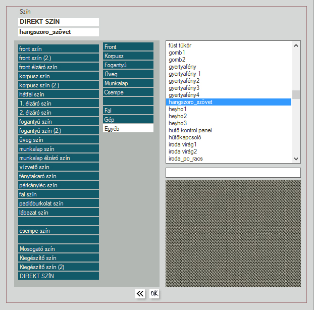
Task: Choose 'gyertyafény4' list item
Action: [229, 95]
